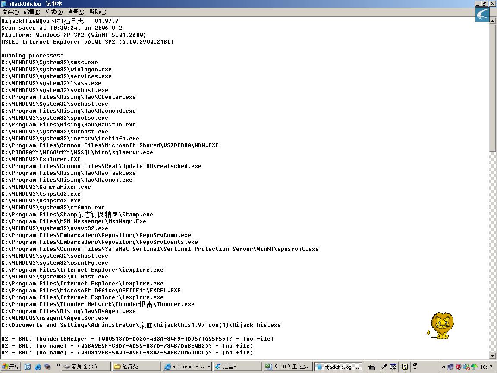Open the 查看(V) menu
This screenshot has height=373, width=497.
click(76, 12)
